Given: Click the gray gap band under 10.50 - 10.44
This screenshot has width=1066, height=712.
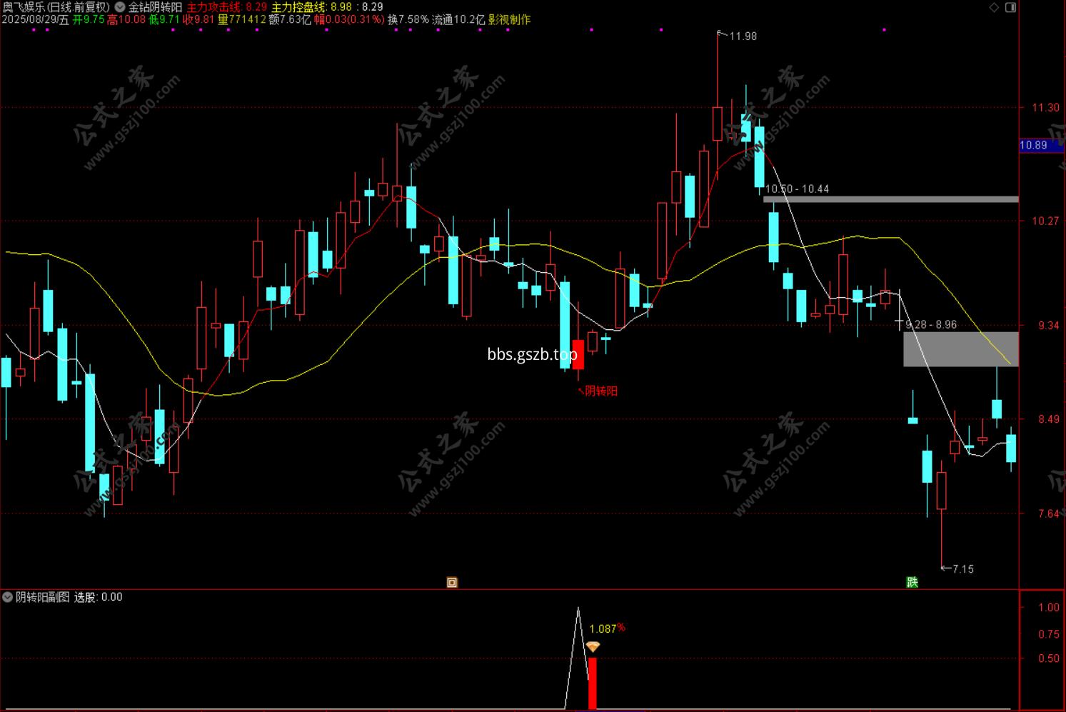Looking at the screenshot, I should click(x=890, y=199).
